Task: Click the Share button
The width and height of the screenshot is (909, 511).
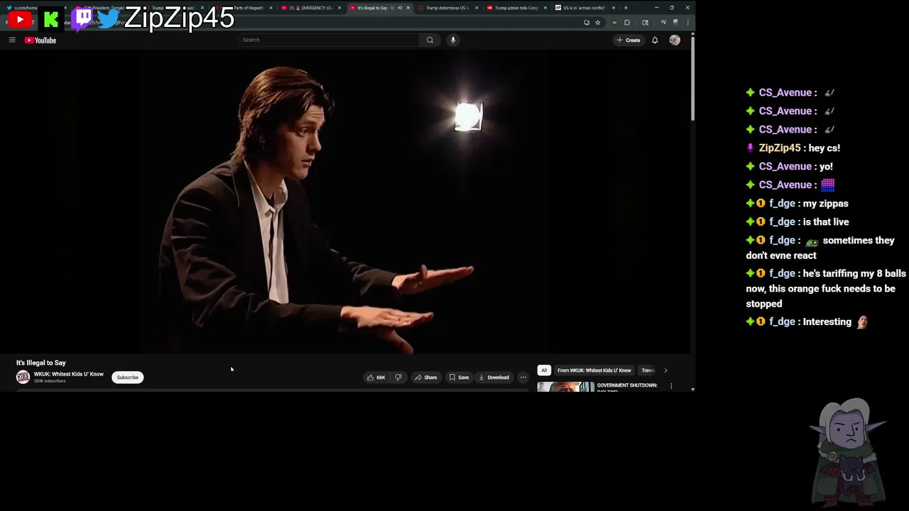Action: point(426,378)
